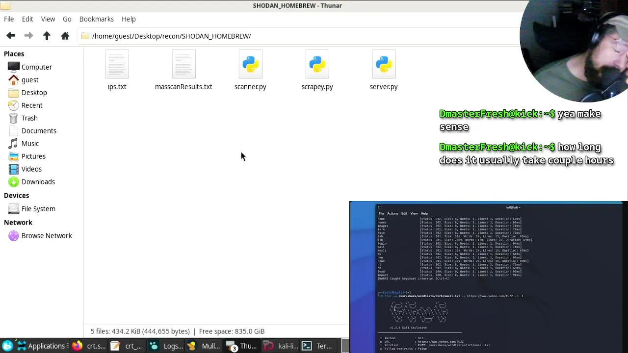
Task: Click the Devices sidebar header
Action: pyautogui.click(x=16, y=195)
